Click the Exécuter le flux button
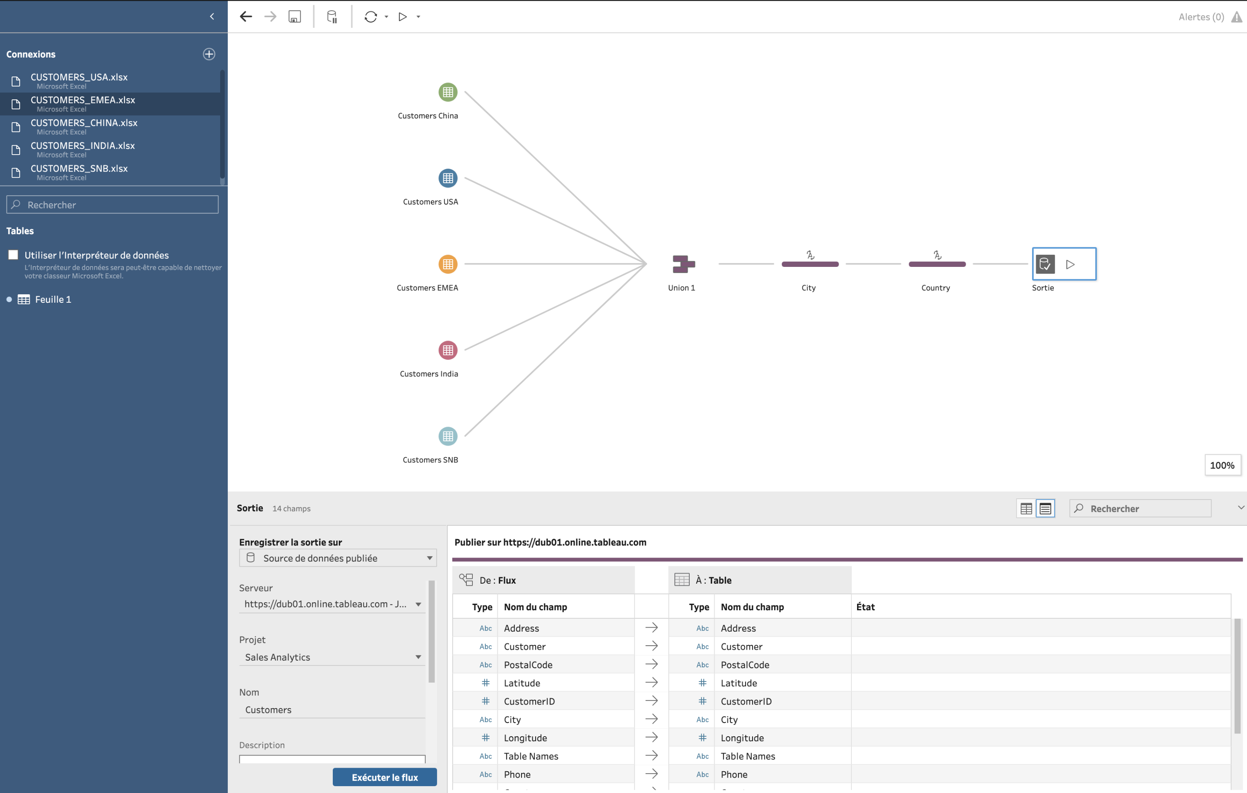The width and height of the screenshot is (1247, 793). tap(384, 777)
